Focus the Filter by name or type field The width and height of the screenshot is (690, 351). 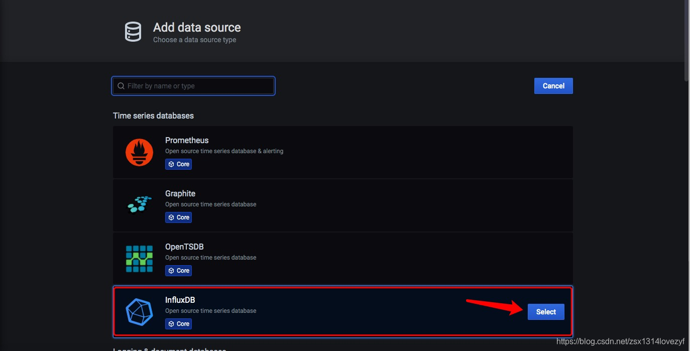coord(193,86)
